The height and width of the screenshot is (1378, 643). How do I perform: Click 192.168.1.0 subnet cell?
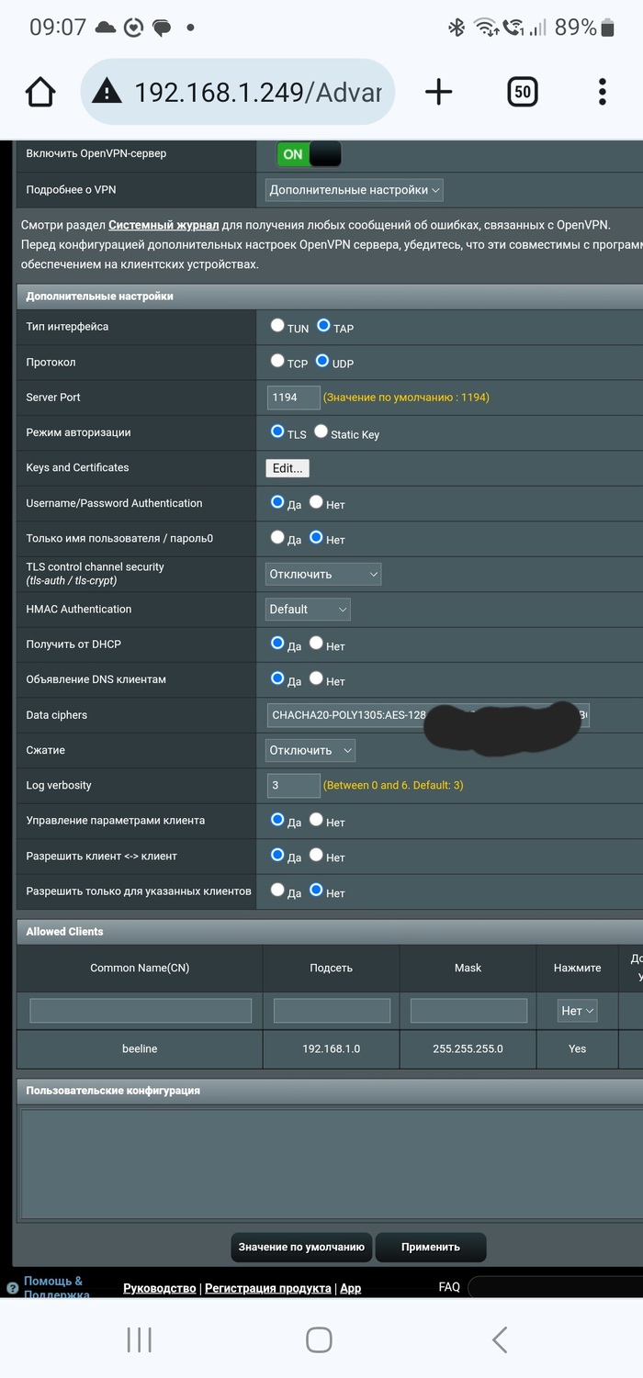tap(332, 1049)
